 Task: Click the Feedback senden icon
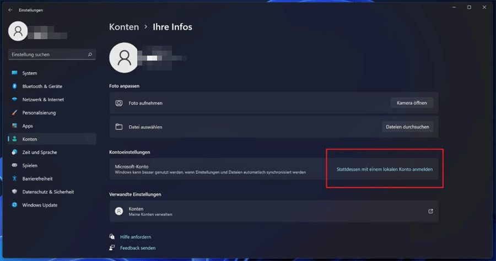coord(112,248)
